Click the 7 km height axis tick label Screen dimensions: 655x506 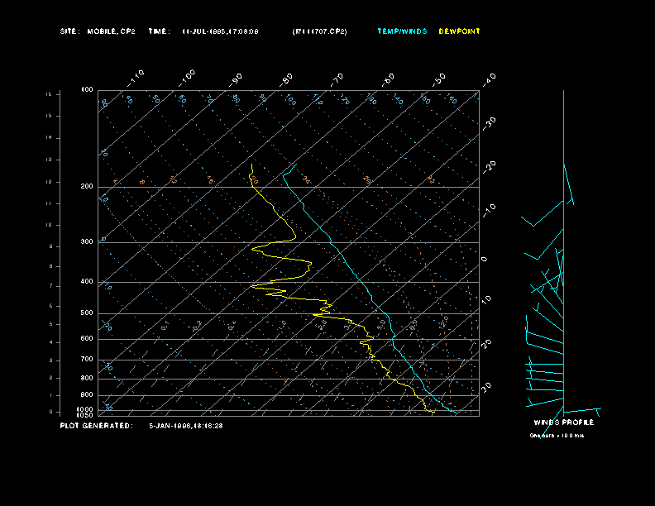tap(51, 286)
